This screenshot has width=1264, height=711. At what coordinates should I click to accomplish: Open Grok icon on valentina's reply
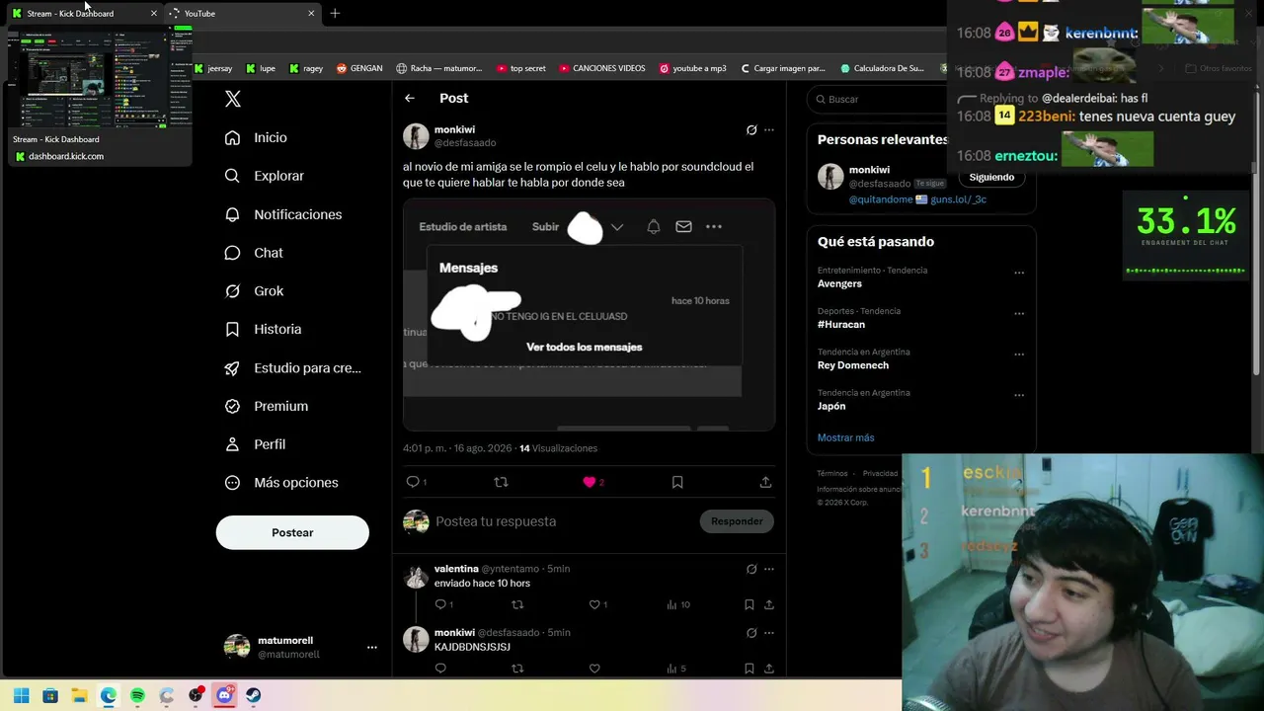click(x=751, y=569)
